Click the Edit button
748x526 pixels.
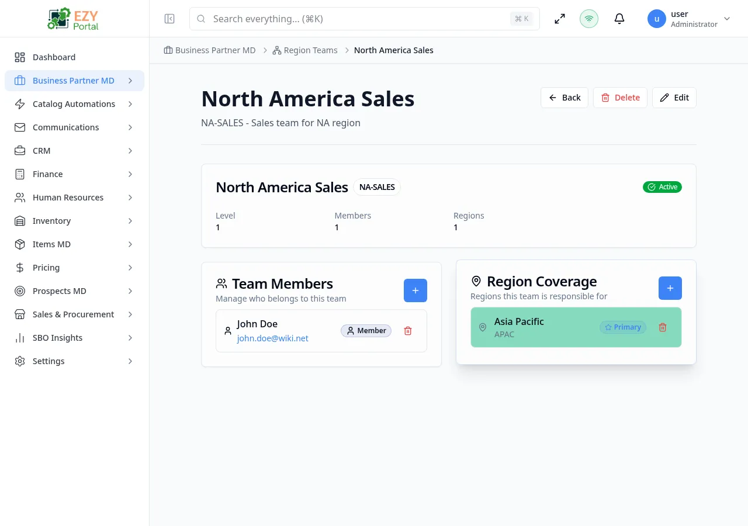(x=674, y=98)
